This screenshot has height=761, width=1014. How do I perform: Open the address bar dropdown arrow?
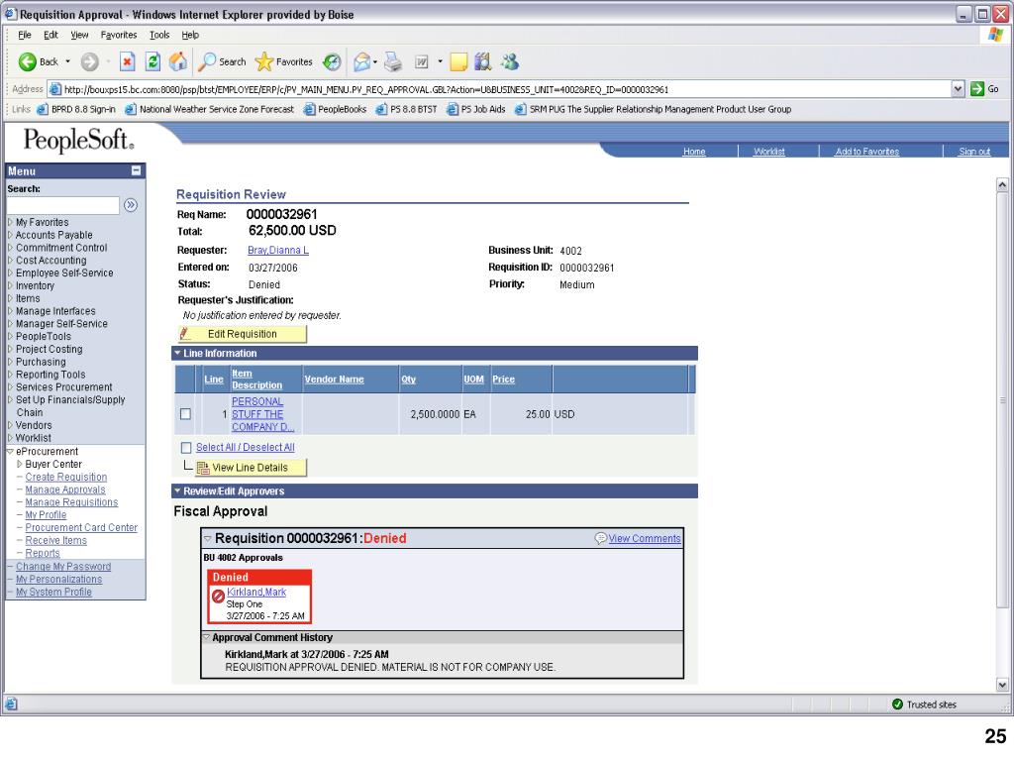(x=959, y=88)
